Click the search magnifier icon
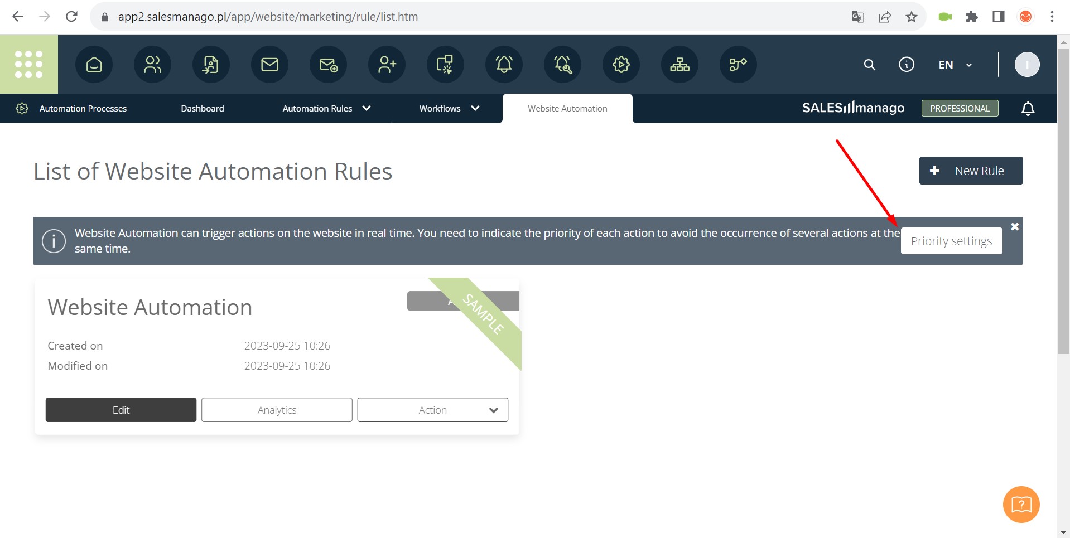1070x538 pixels. 869,65
